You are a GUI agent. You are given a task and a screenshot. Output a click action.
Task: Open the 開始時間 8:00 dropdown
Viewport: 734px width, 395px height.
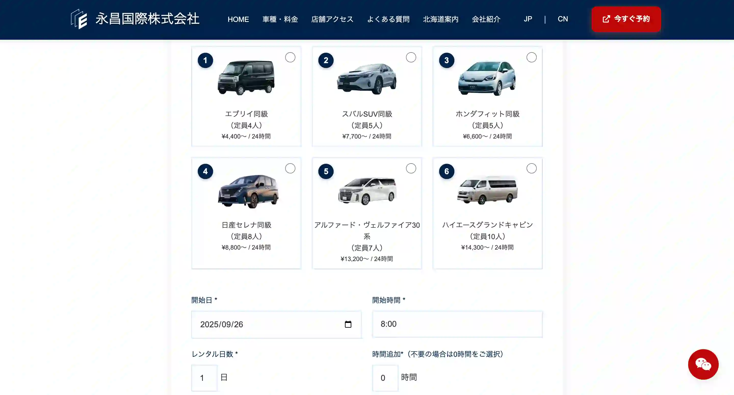[457, 324]
